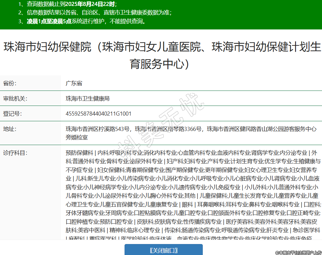Click 预防保健科 in the department list
The height and width of the screenshot is (255, 322).
tap(79, 153)
